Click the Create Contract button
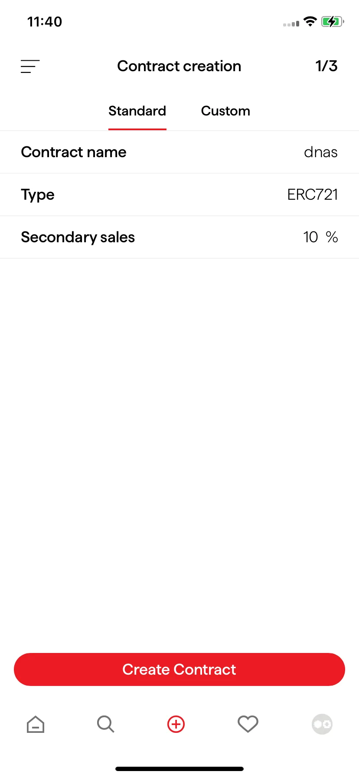 tap(179, 669)
